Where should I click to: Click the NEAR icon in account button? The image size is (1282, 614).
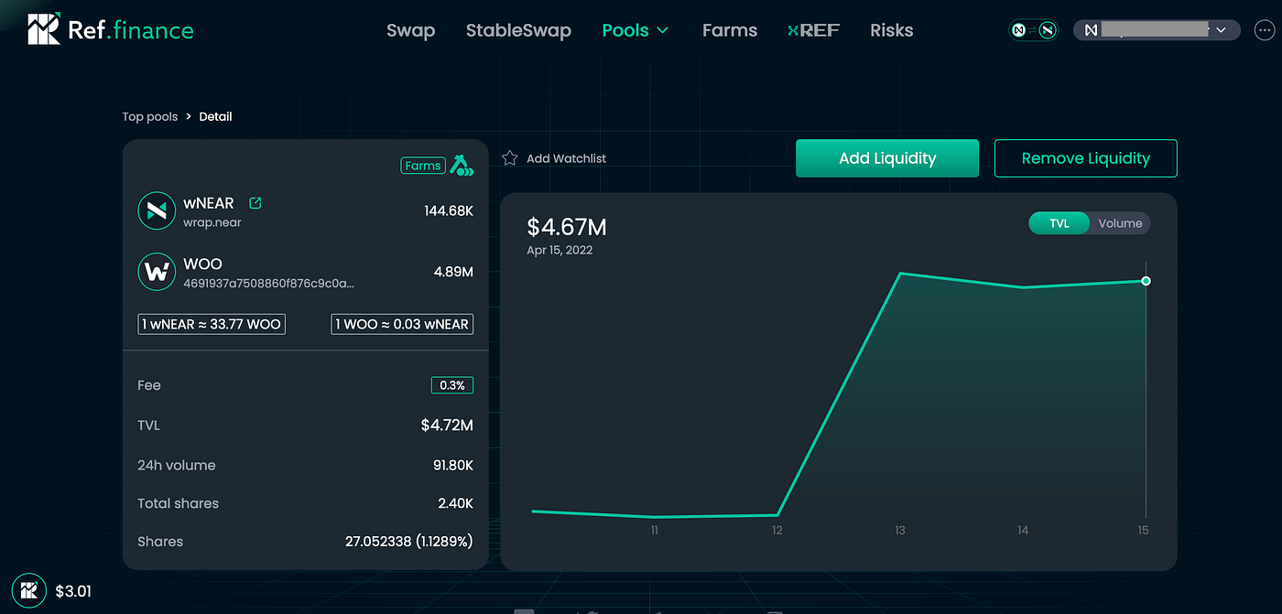click(x=1091, y=30)
